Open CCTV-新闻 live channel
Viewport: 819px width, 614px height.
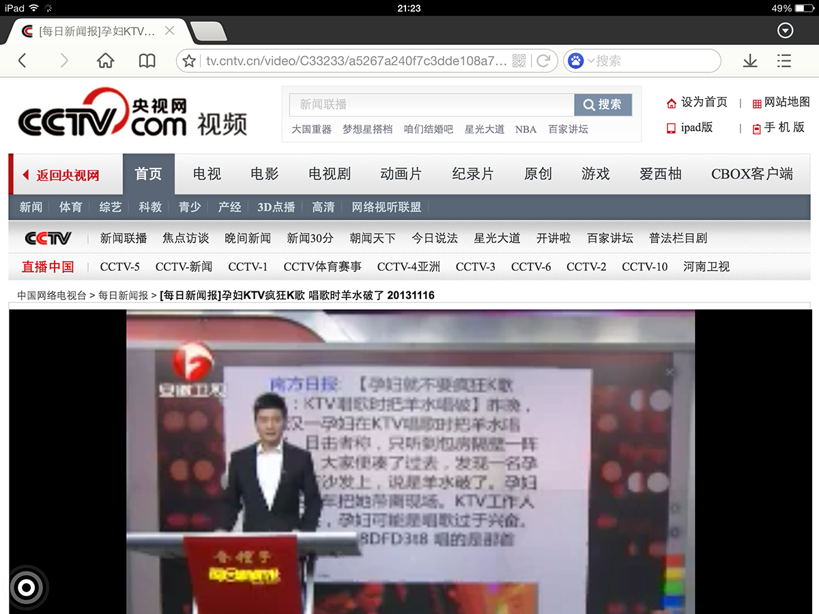coord(184,267)
